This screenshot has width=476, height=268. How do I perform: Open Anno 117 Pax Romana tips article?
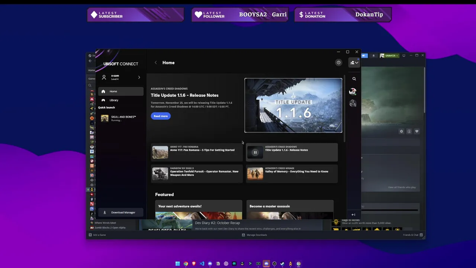(197, 152)
